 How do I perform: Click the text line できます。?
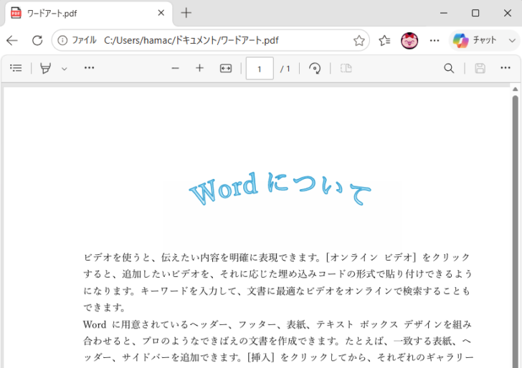click(x=104, y=307)
